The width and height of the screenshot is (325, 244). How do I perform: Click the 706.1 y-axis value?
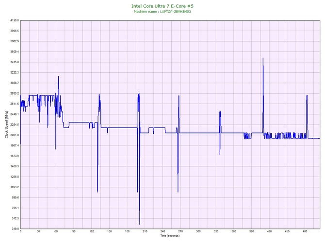(15, 208)
